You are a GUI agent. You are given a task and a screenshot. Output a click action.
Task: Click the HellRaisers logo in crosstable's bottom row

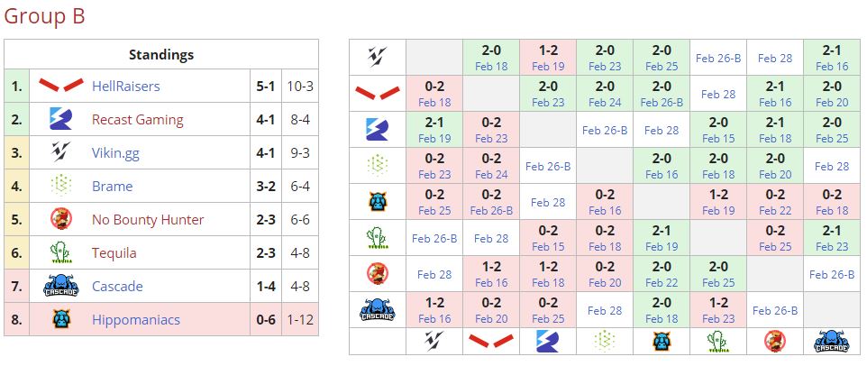tap(491, 341)
